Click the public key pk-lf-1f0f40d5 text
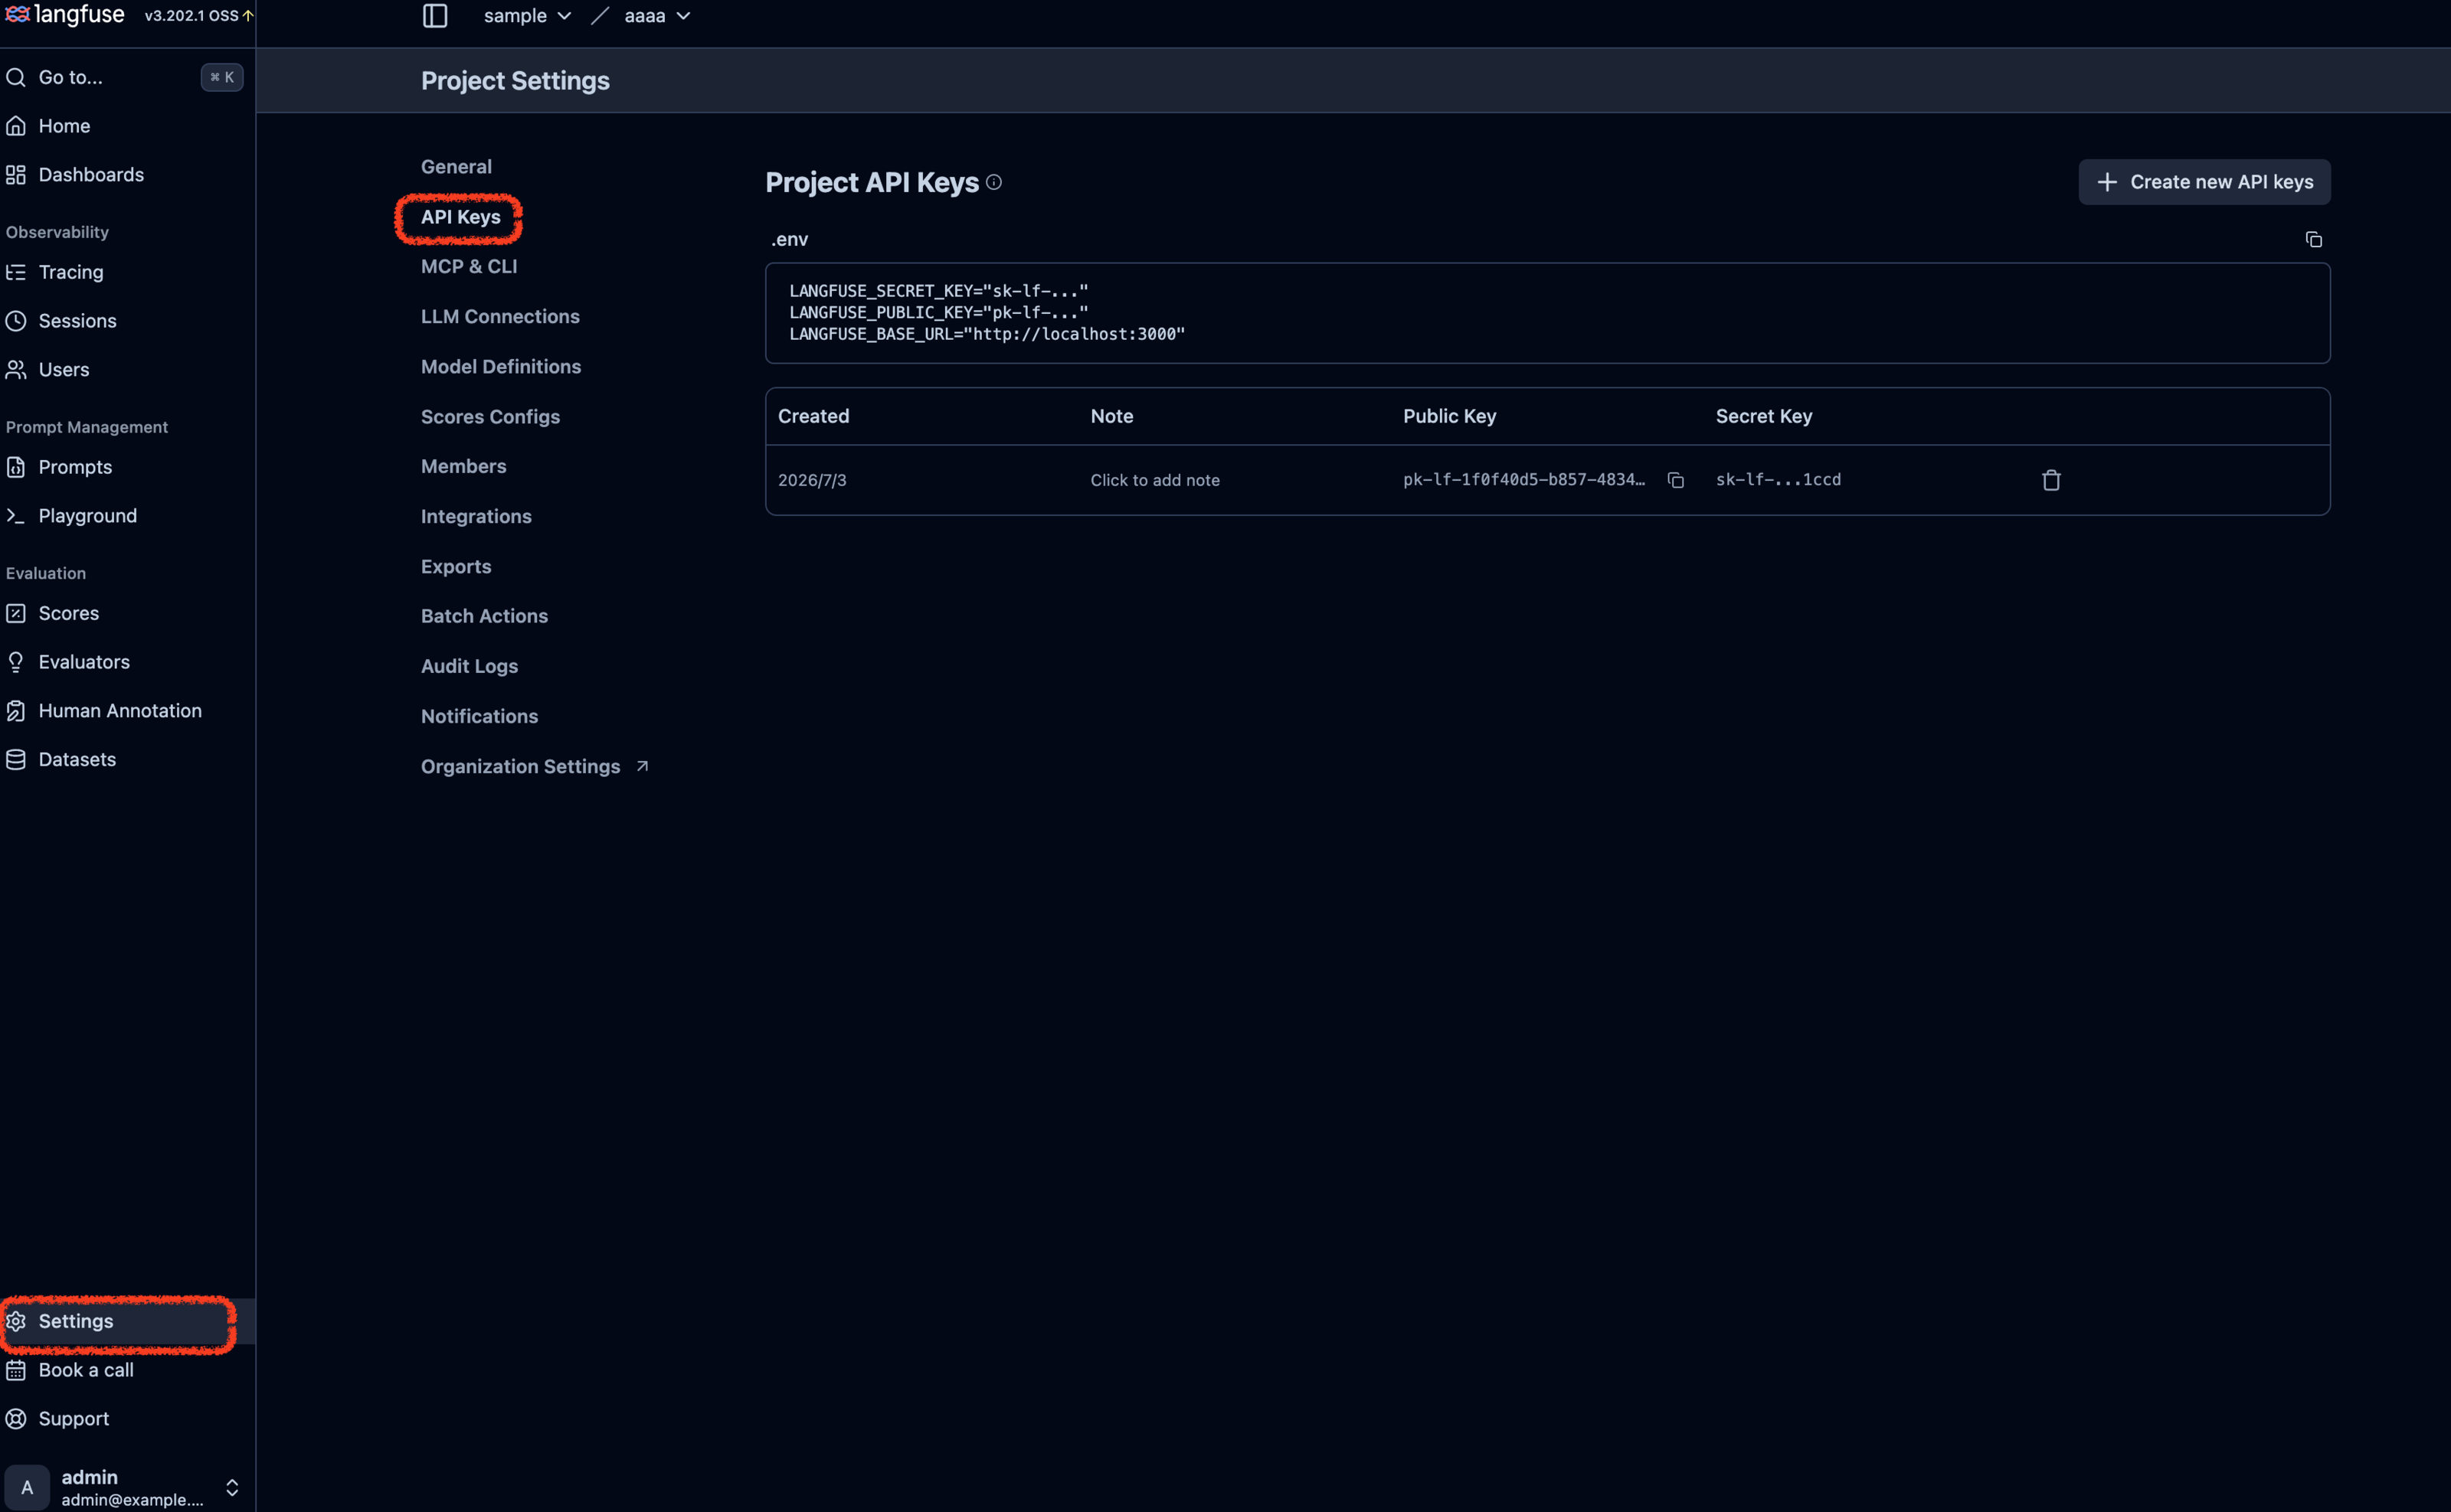 tap(1523, 480)
